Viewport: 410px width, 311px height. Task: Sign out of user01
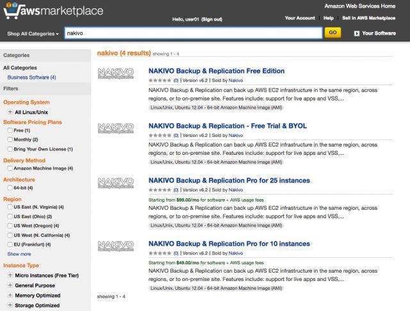[x=212, y=19]
